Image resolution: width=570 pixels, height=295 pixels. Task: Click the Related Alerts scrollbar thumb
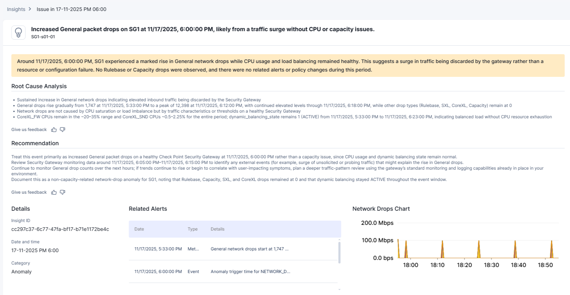[x=339, y=253]
